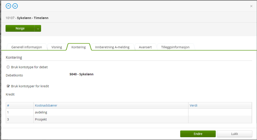Image resolution: width=257 pixels, height=140 pixels.
Task: Click the green Norge button
Action: coord(20,29)
